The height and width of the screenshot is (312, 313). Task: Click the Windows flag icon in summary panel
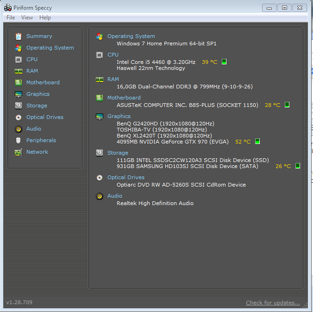point(100,36)
